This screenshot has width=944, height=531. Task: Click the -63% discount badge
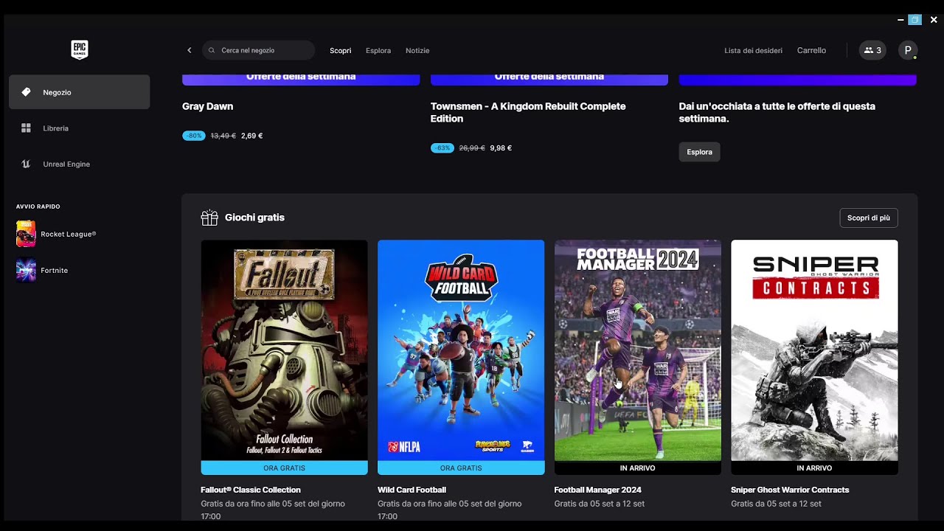pyautogui.click(x=442, y=148)
